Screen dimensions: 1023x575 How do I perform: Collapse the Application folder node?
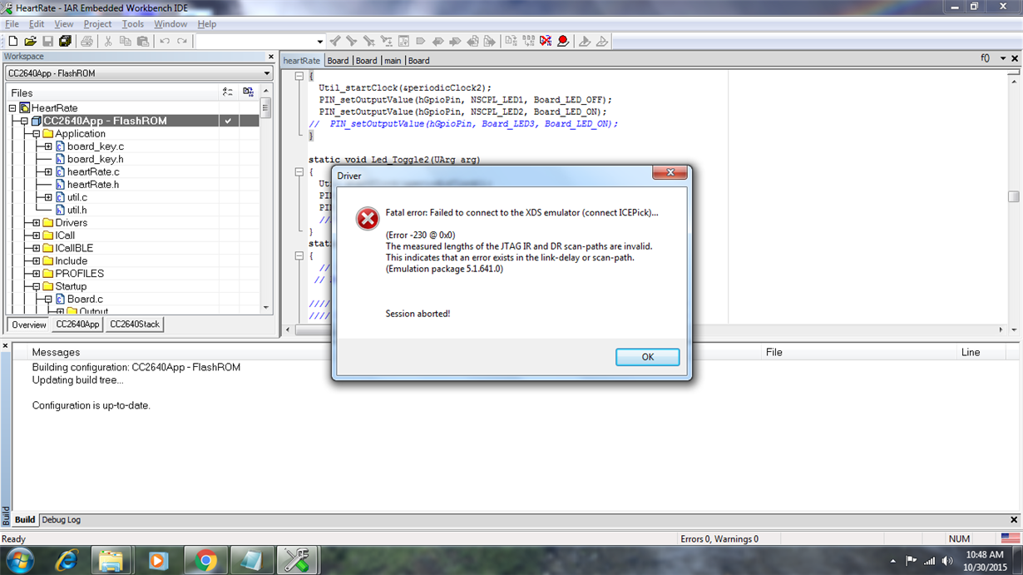(37, 134)
